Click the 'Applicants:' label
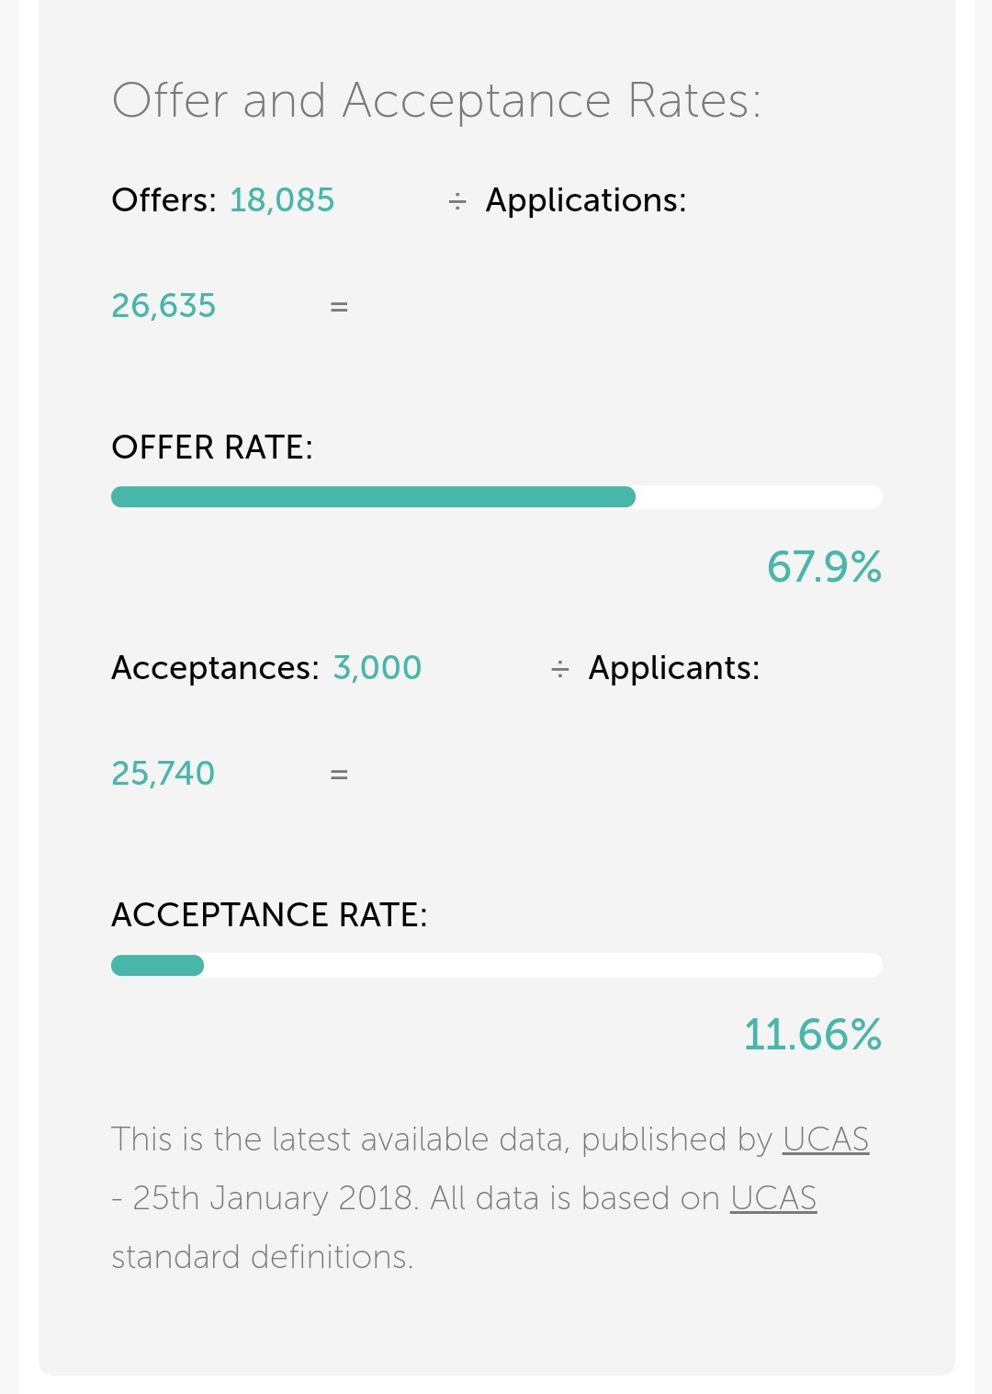992x1394 pixels. tap(674, 668)
